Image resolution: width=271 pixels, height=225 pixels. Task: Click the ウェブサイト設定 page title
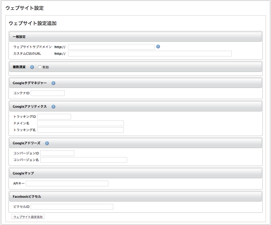coord(25,8)
